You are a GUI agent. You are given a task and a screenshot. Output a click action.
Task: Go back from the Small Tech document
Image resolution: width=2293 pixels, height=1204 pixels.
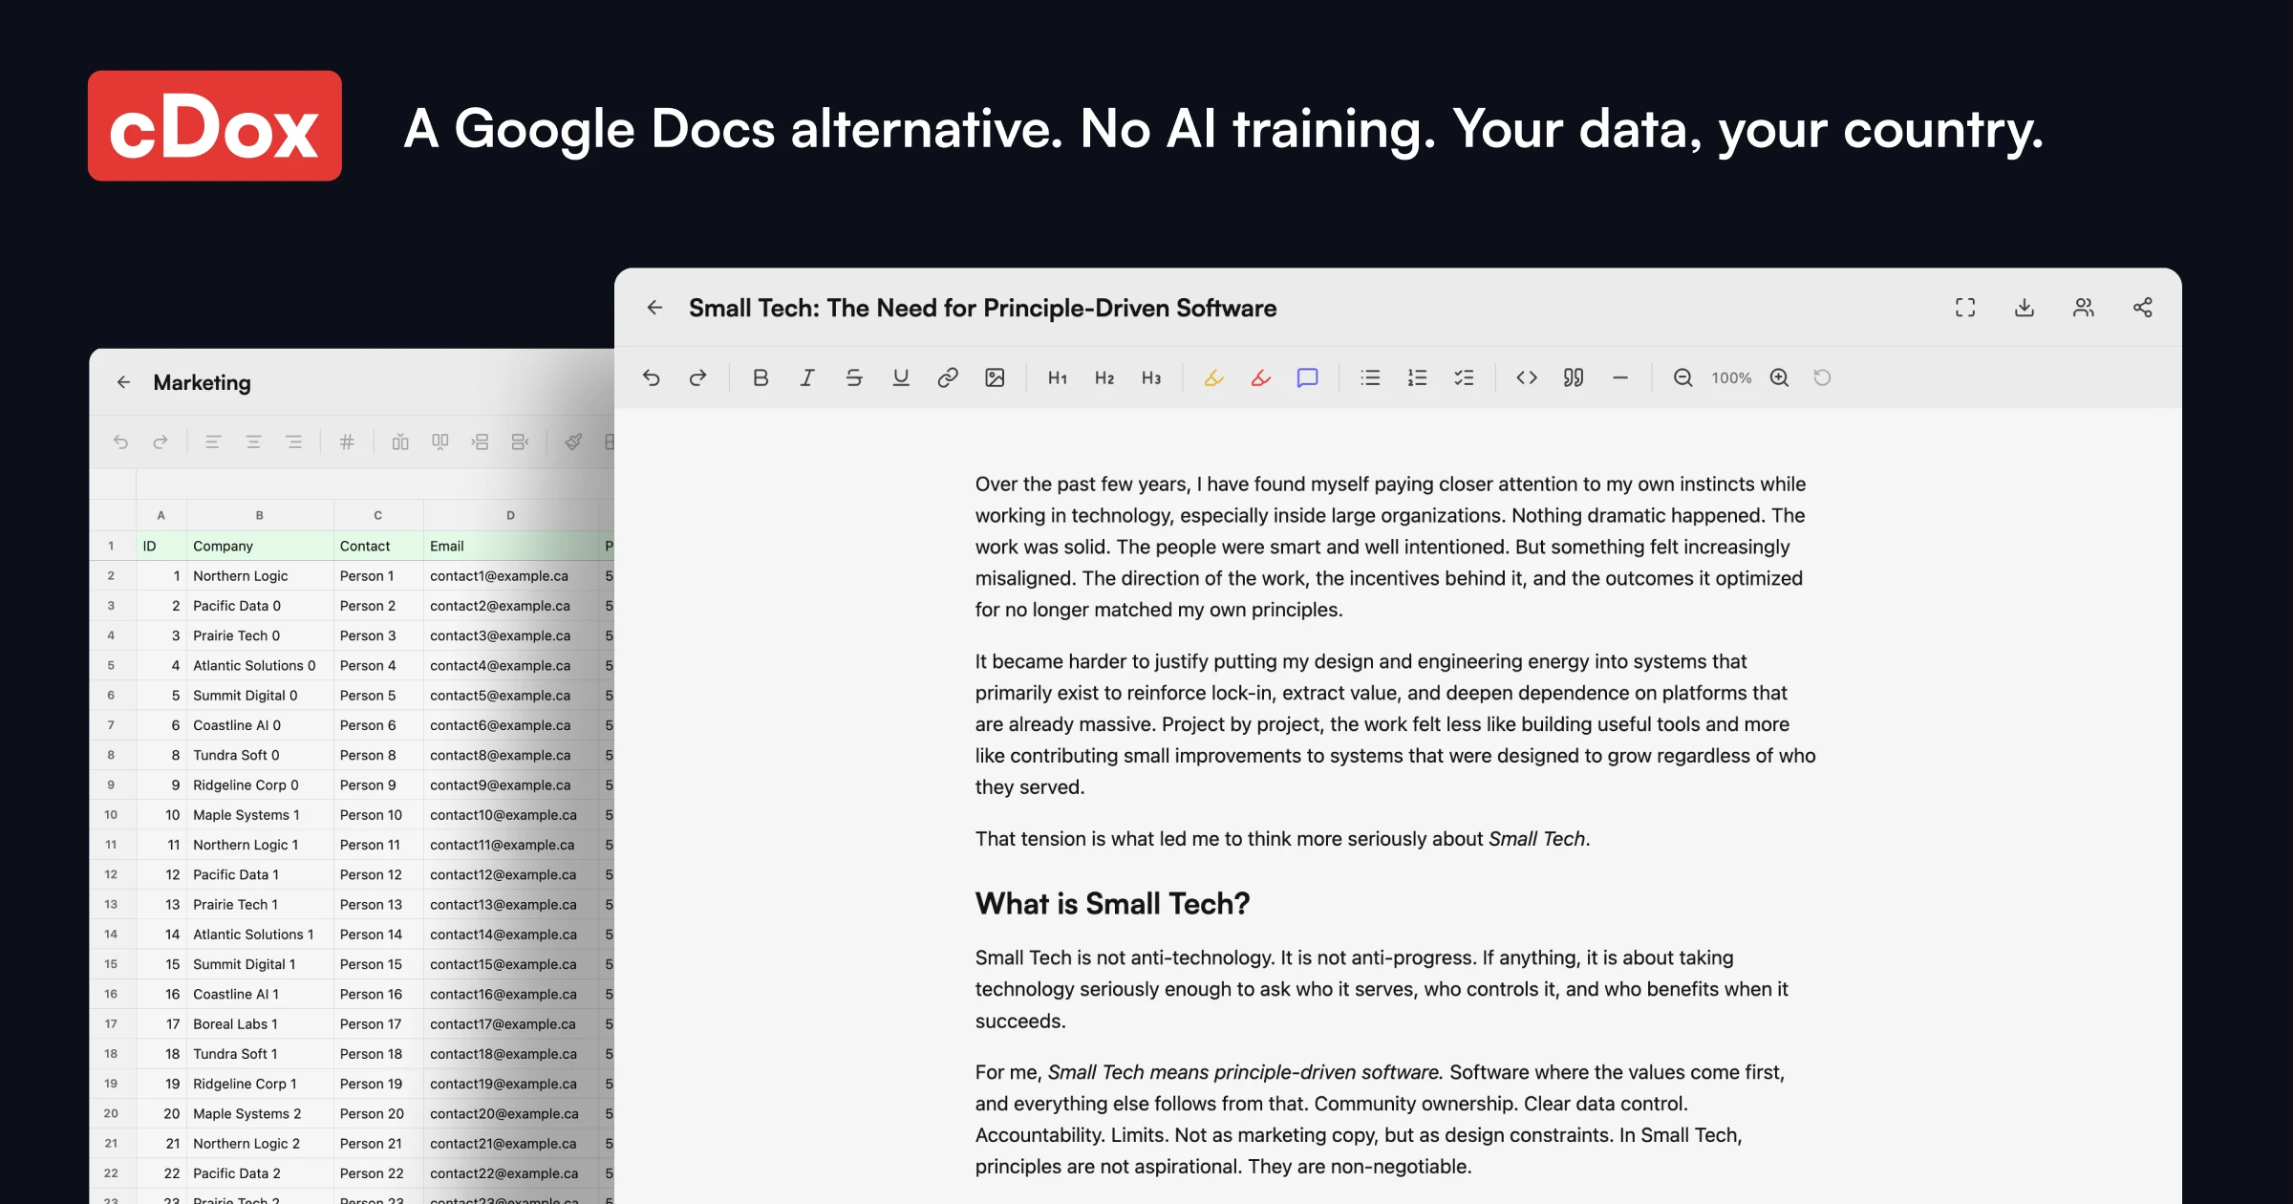point(654,308)
